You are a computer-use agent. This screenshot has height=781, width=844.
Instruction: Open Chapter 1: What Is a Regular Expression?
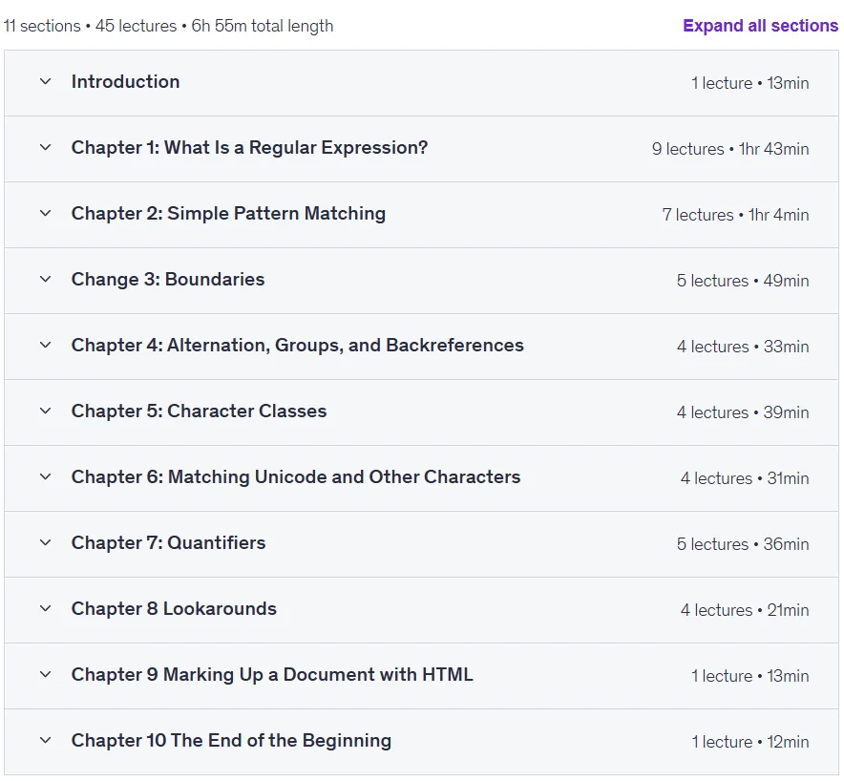pos(249,147)
